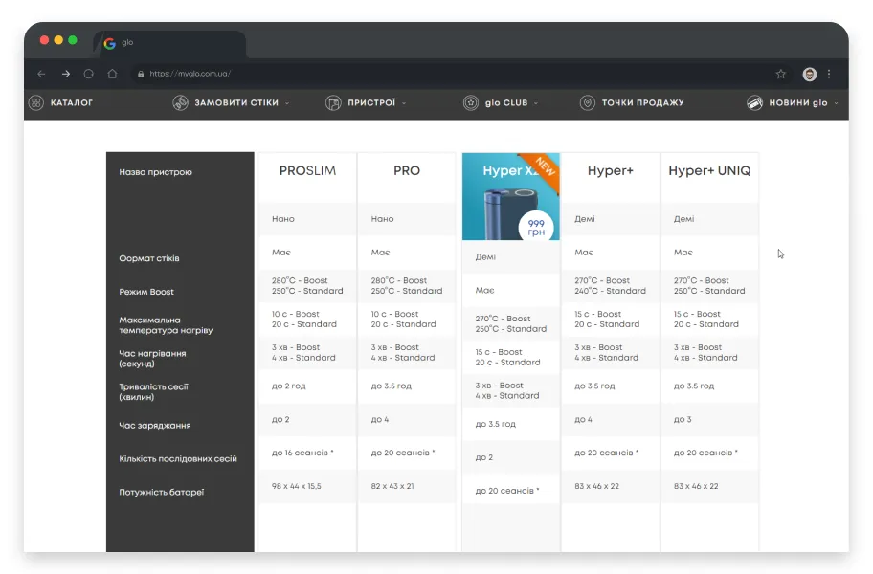Reload the page with the refresh icon
Screen dimensions: 873x574
pos(88,74)
